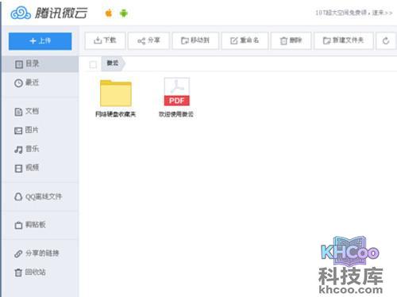Click the 新建文件夹 new folder button
The width and height of the screenshot is (397, 297).
pyautogui.click(x=344, y=40)
